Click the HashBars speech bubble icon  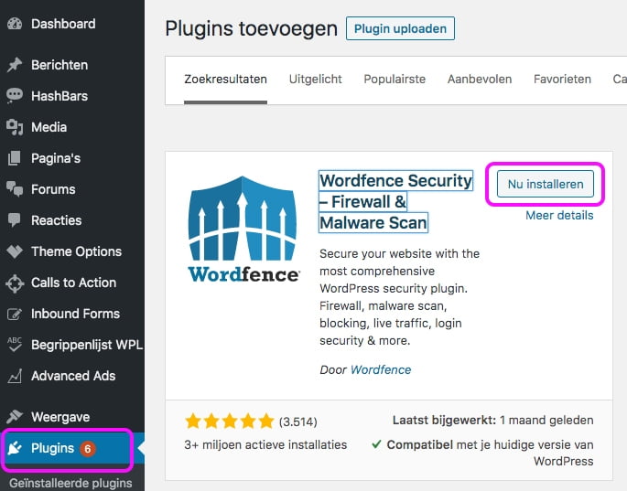click(15, 96)
